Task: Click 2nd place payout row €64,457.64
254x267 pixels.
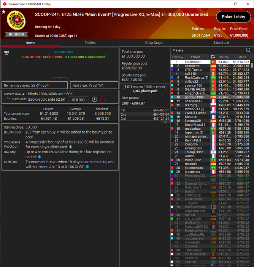Action: click(x=145, y=114)
